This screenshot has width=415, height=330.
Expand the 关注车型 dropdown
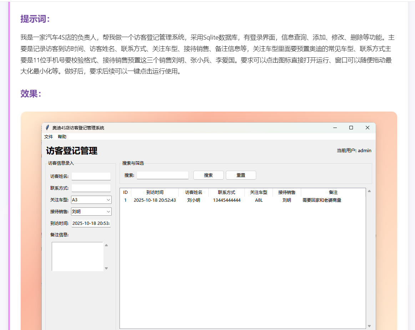coord(108,200)
